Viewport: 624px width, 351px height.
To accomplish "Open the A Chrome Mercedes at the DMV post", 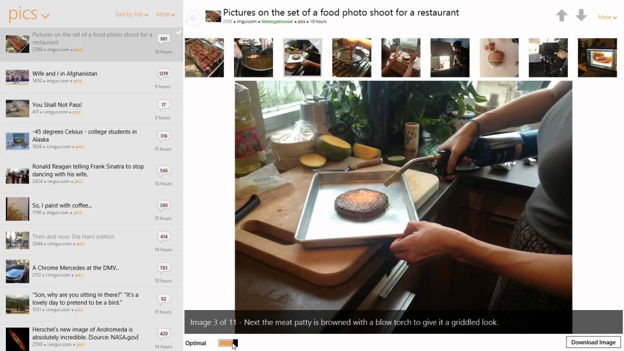I will [x=92, y=272].
